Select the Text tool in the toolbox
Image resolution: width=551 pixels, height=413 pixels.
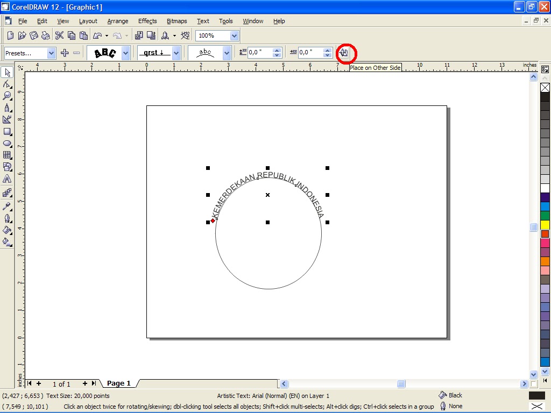7,179
